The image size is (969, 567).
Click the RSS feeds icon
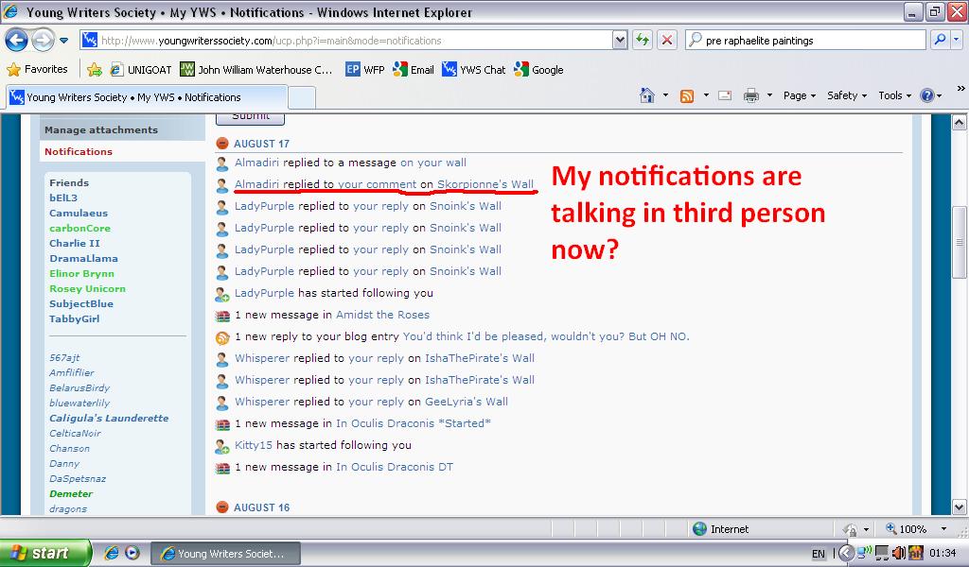pos(687,95)
